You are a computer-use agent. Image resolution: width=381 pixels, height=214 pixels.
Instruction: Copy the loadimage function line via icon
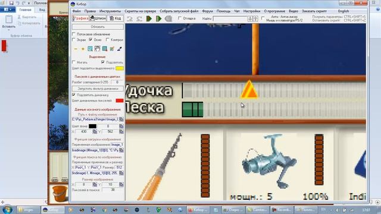121,150
